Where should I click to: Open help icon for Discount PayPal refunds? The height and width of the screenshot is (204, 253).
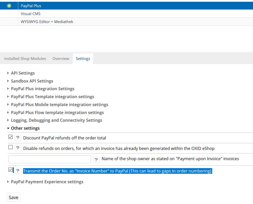coord(18,138)
